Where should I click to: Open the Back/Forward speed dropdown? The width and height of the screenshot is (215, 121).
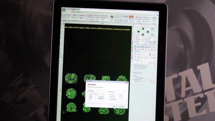(x=150, y=74)
